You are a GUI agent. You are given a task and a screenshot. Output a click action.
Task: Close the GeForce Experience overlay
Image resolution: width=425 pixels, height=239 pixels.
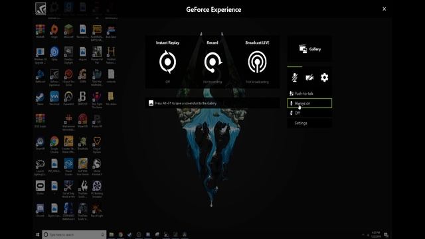pos(384,9)
